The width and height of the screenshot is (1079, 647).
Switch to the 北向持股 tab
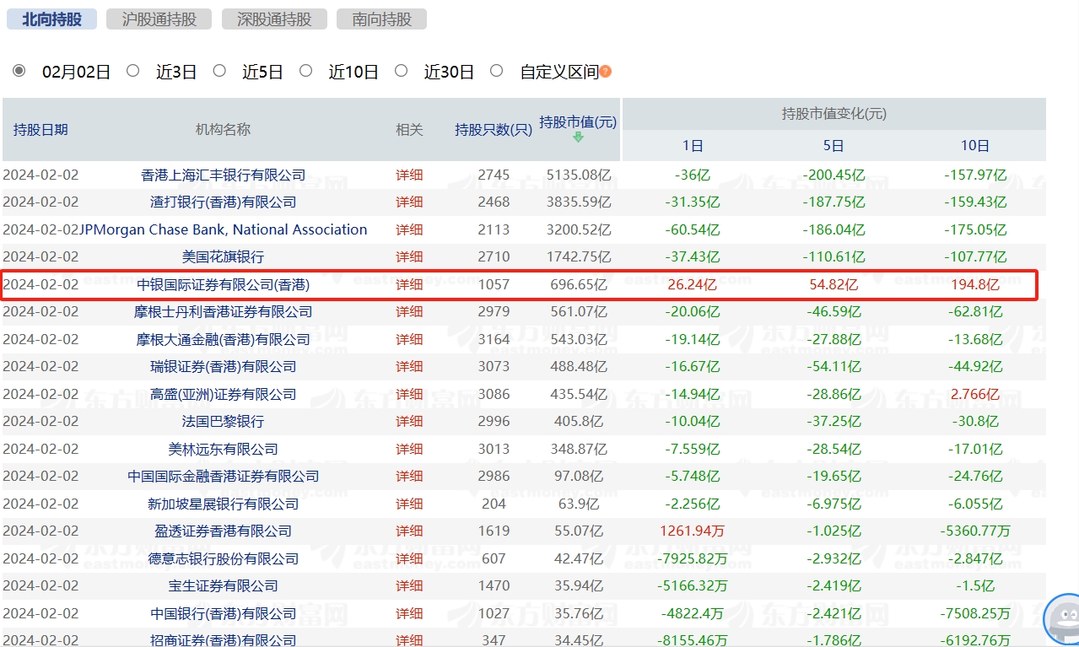tap(51, 19)
